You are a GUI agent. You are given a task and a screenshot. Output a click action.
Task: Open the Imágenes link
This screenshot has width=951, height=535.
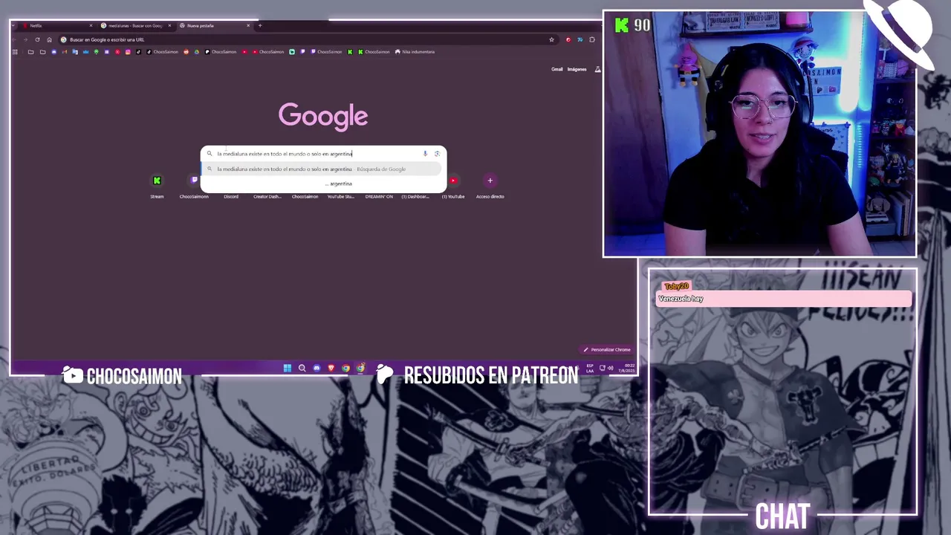[577, 69]
